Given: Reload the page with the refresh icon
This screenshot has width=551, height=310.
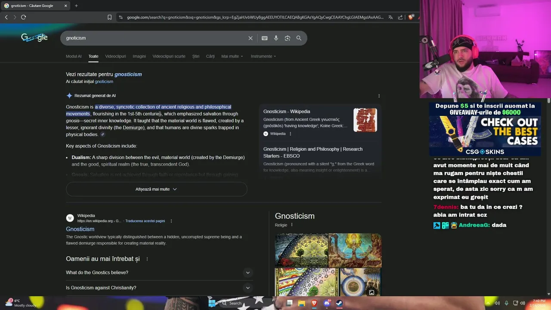Looking at the screenshot, I should pos(23,17).
